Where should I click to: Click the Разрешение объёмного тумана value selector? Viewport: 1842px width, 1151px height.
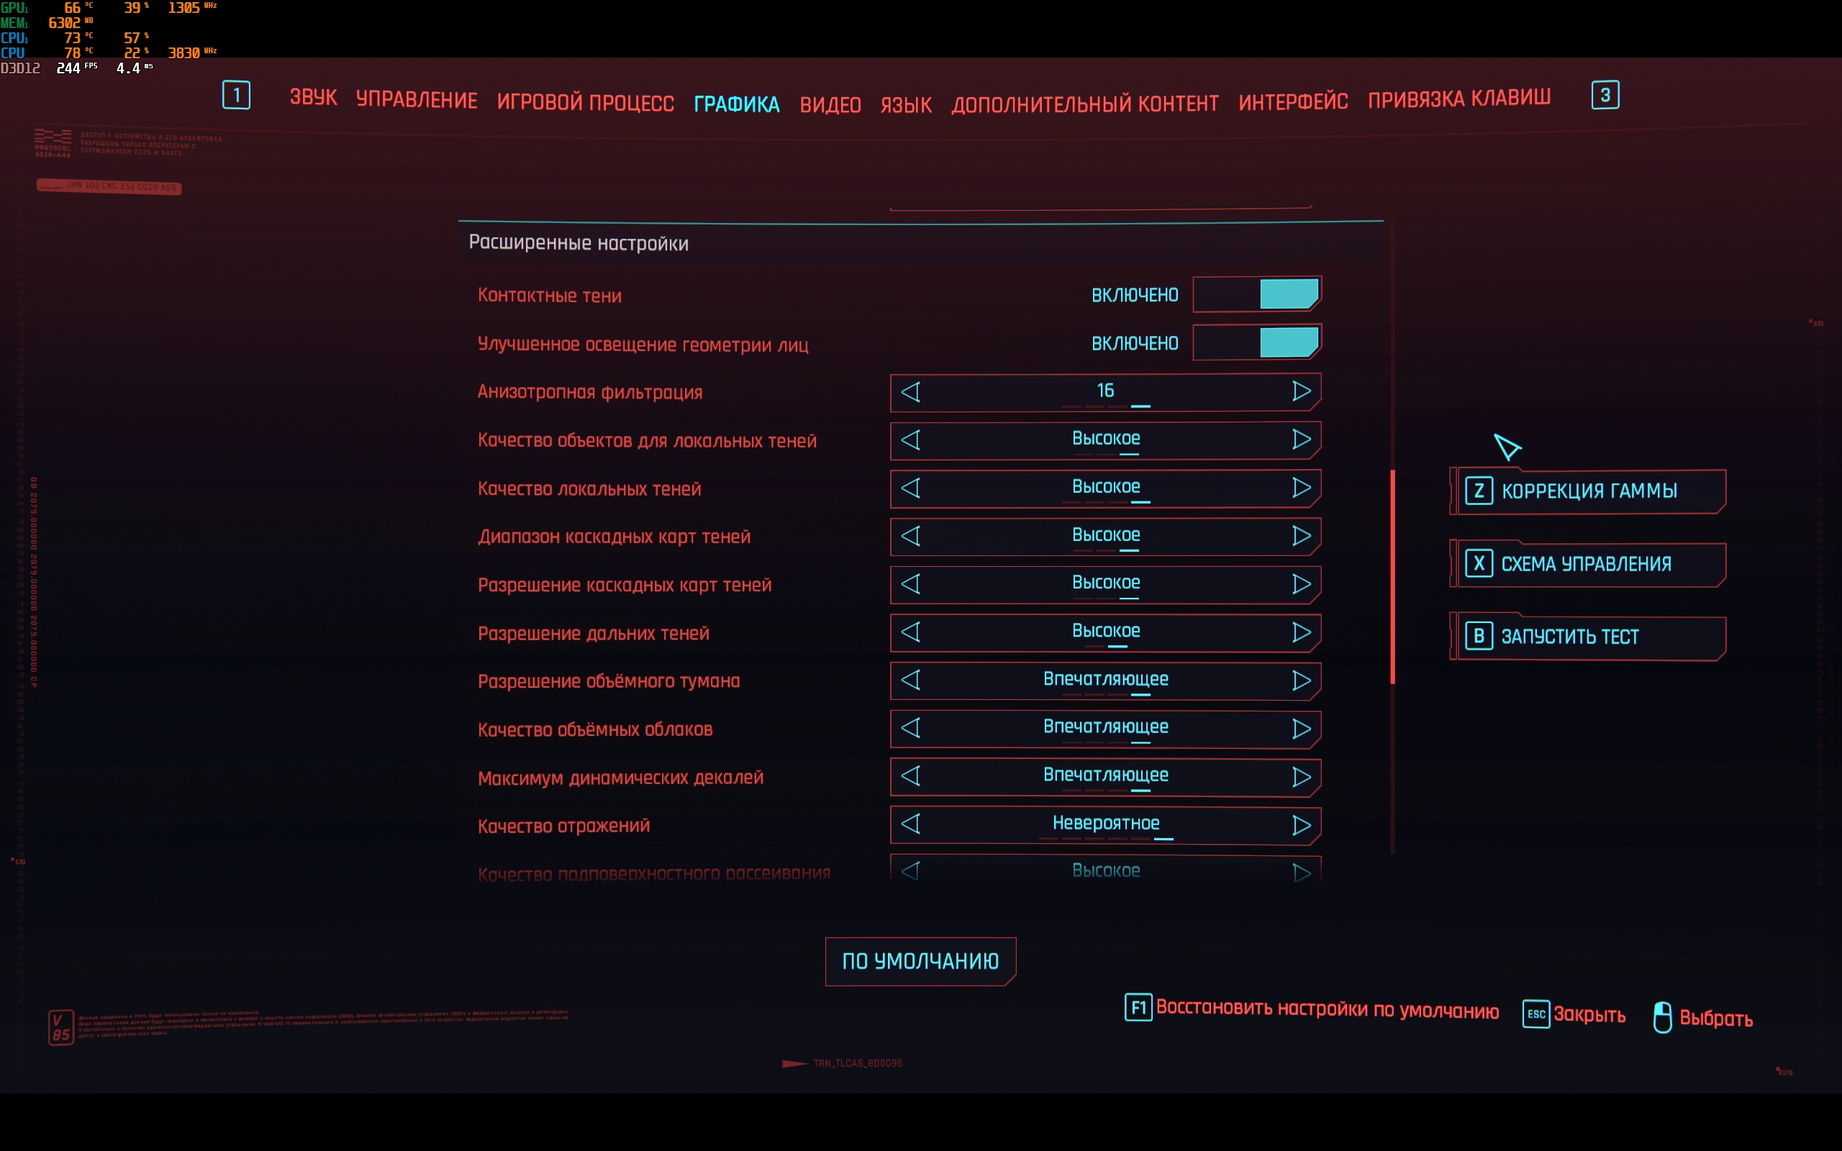1105,680
